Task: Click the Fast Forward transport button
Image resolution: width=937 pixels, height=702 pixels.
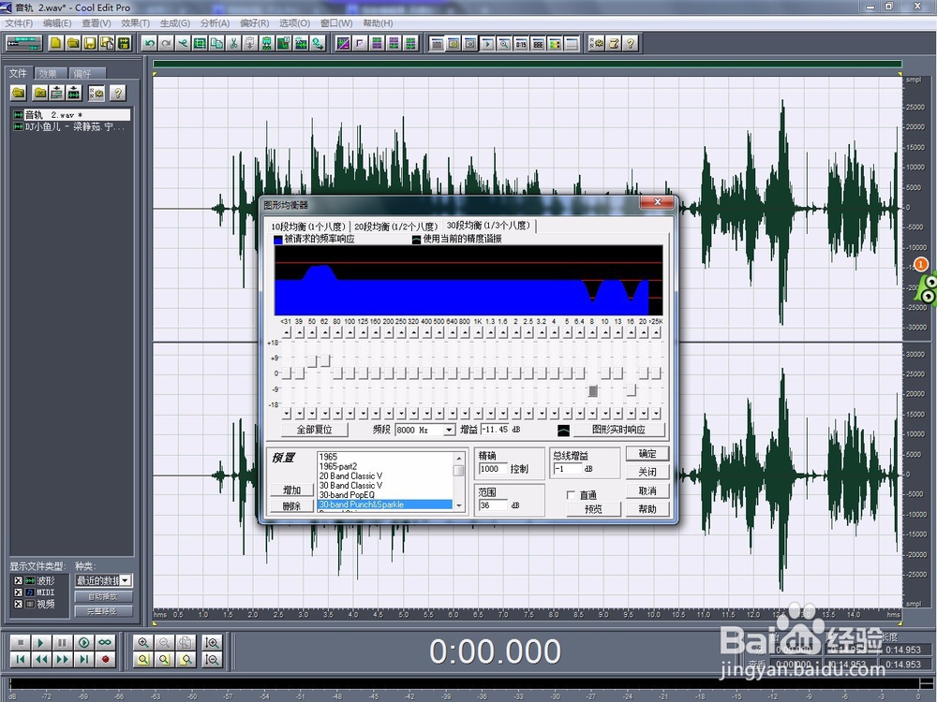Action: tap(62, 660)
